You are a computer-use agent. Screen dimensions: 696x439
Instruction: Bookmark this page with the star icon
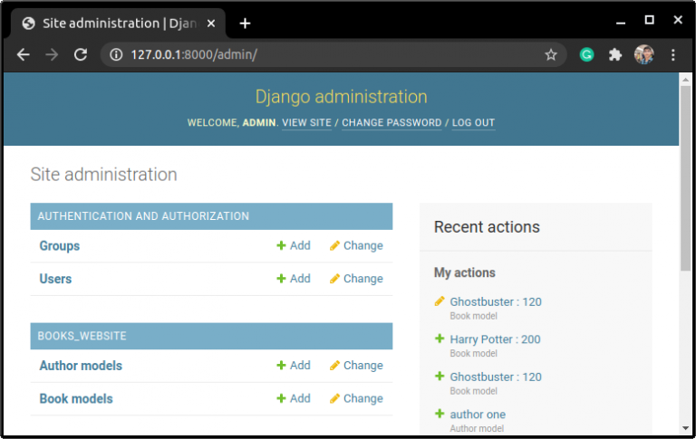coord(551,54)
